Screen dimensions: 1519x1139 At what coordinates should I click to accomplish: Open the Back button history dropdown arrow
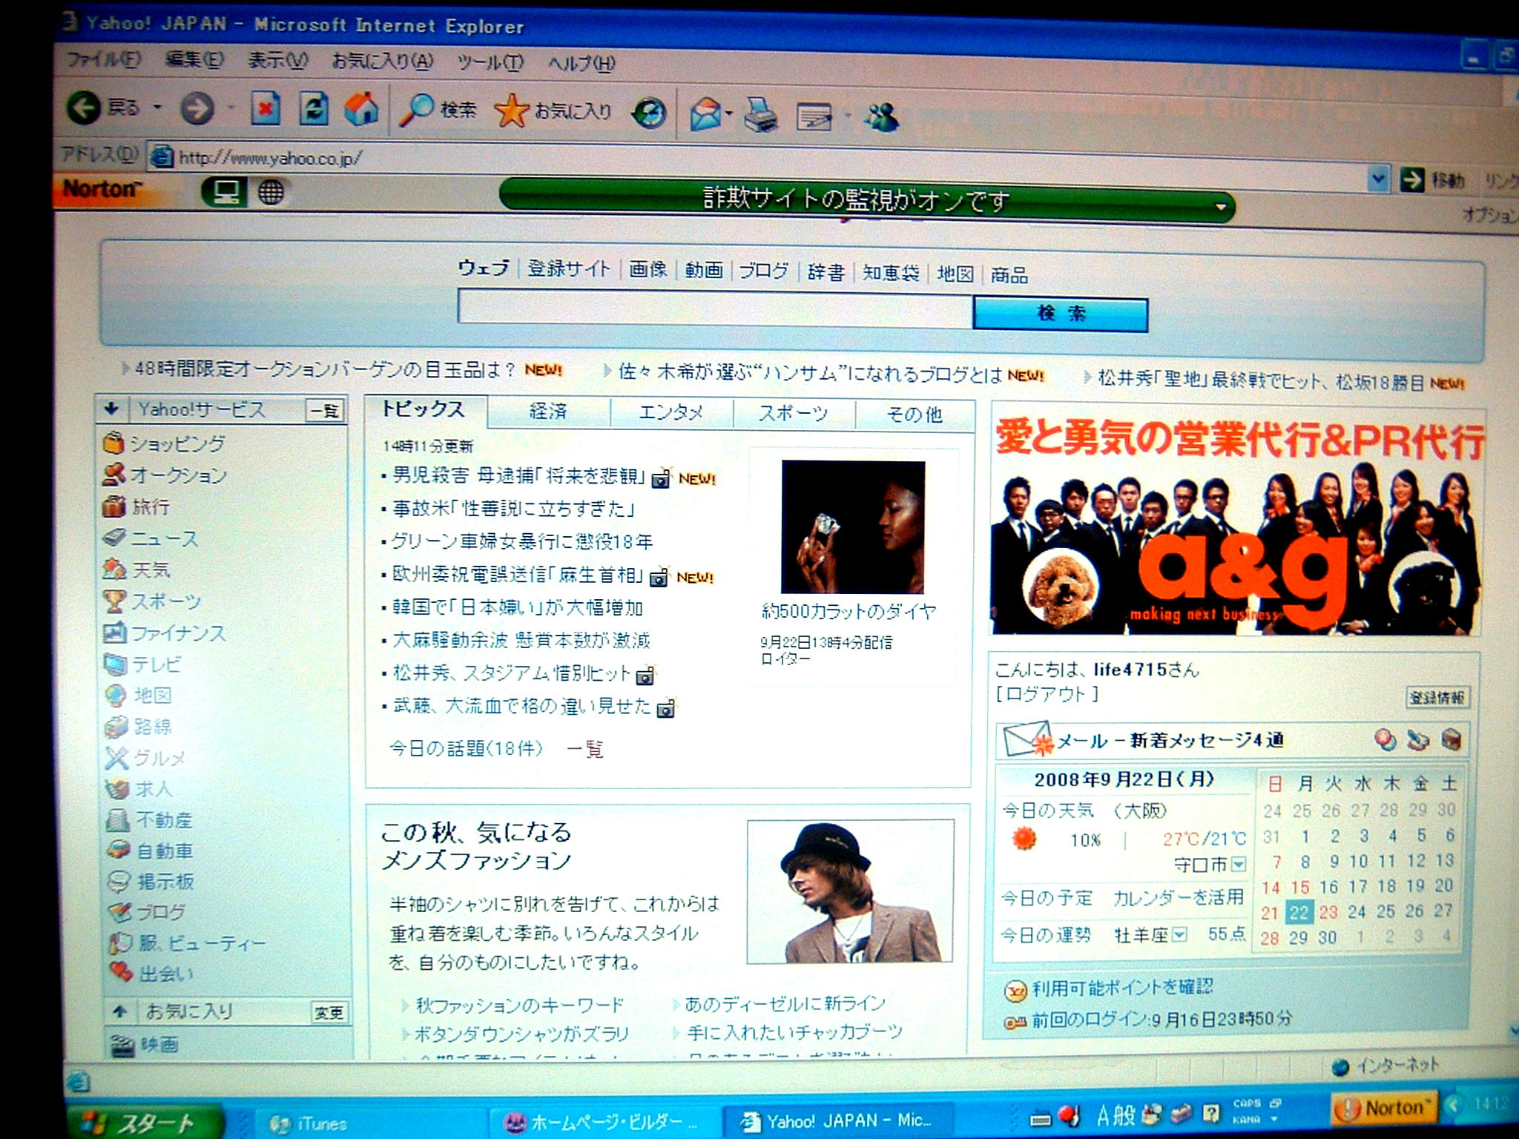click(x=157, y=108)
